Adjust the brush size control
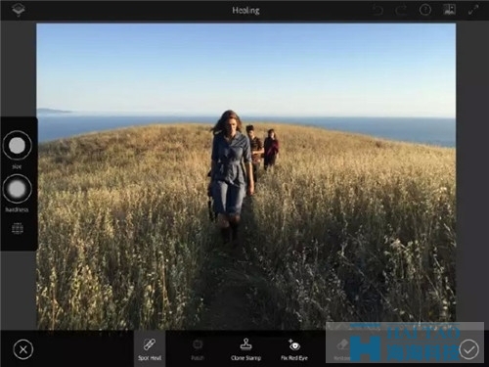489x367 pixels. 17,146
